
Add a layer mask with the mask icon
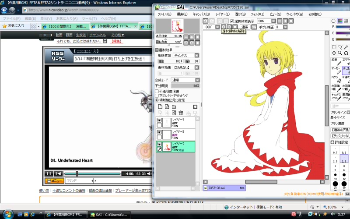[195, 106]
